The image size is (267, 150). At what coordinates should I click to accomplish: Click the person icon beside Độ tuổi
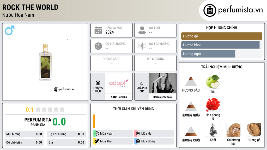point(142,30)
